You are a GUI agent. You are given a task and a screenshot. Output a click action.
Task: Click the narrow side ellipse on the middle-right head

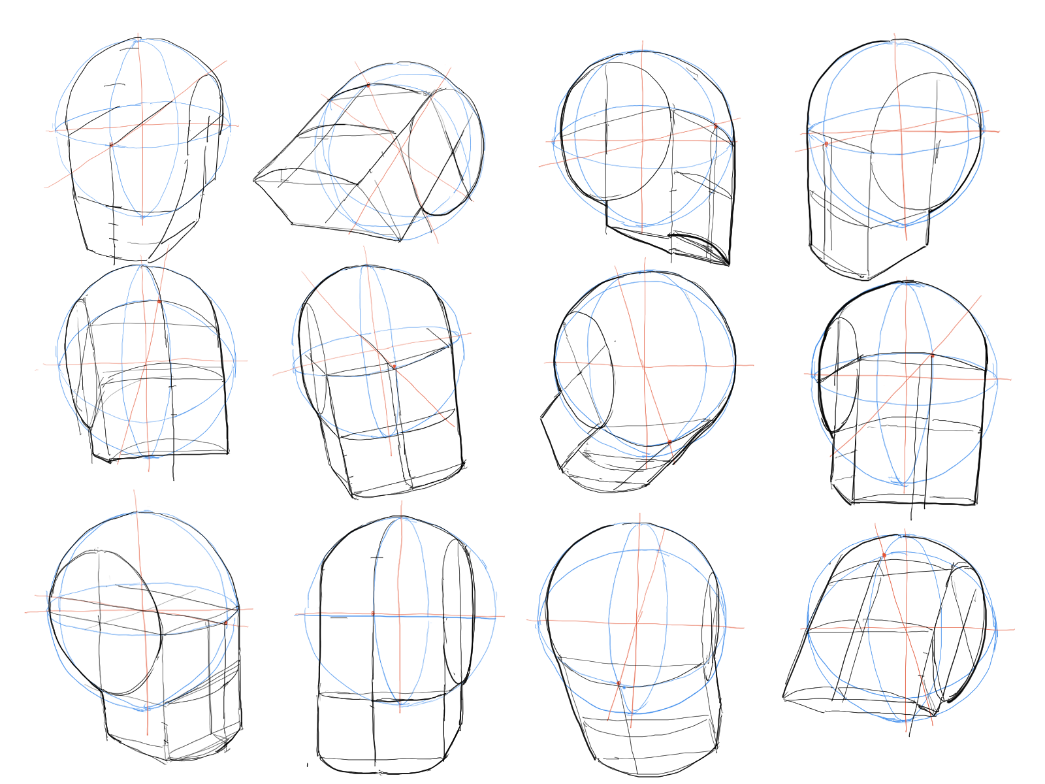click(841, 374)
